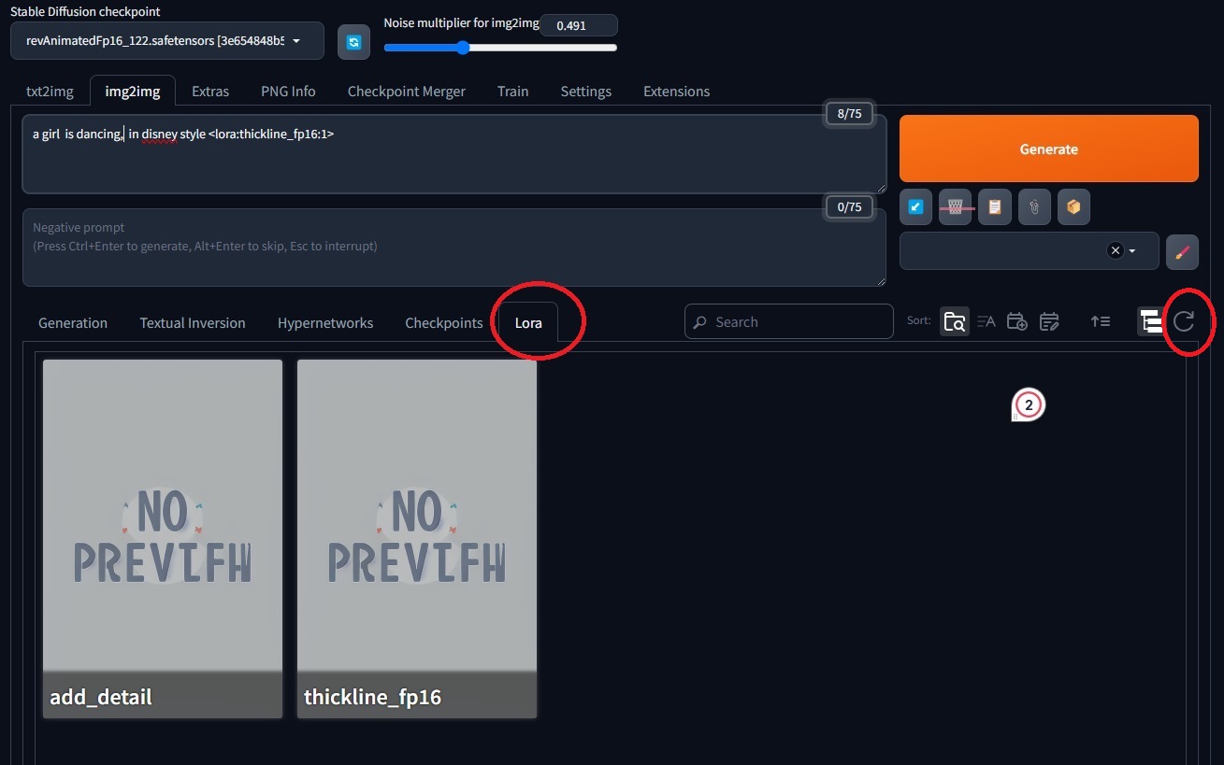Adjust the Noise multiplier for img2img slider

pyautogui.click(x=463, y=48)
